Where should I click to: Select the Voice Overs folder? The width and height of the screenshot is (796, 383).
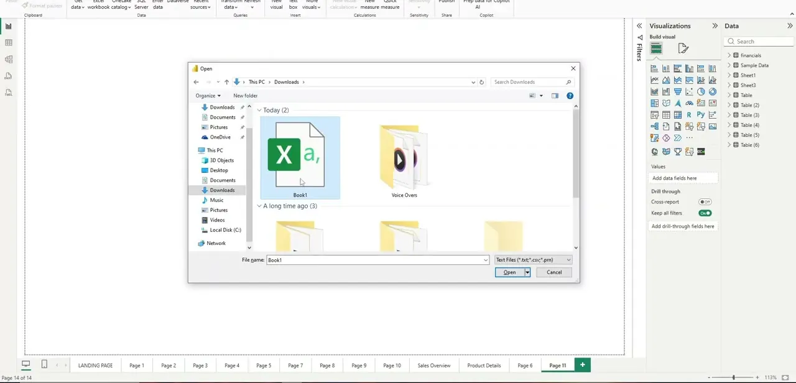pyautogui.click(x=404, y=162)
